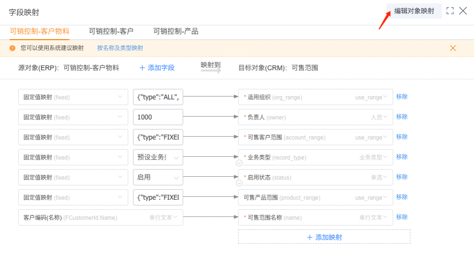
Task: Switch to the 可销控制-产品 tab
Action: click(176, 32)
